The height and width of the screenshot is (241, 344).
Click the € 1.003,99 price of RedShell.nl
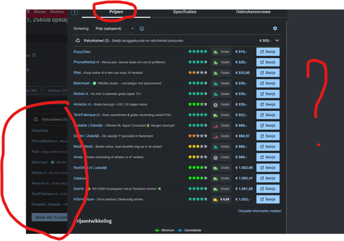click(244, 168)
